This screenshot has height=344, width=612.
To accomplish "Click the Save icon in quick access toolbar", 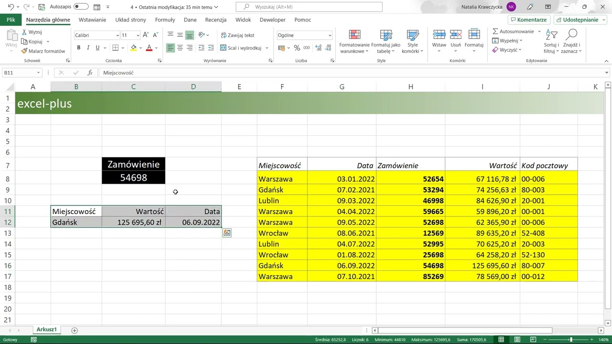I will [x=42, y=7].
